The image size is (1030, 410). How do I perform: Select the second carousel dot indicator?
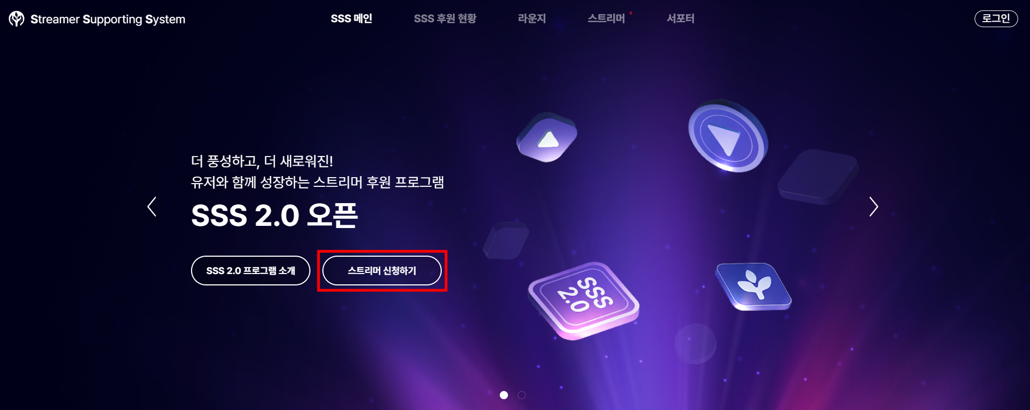pyautogui.click(x=522, y=395)
